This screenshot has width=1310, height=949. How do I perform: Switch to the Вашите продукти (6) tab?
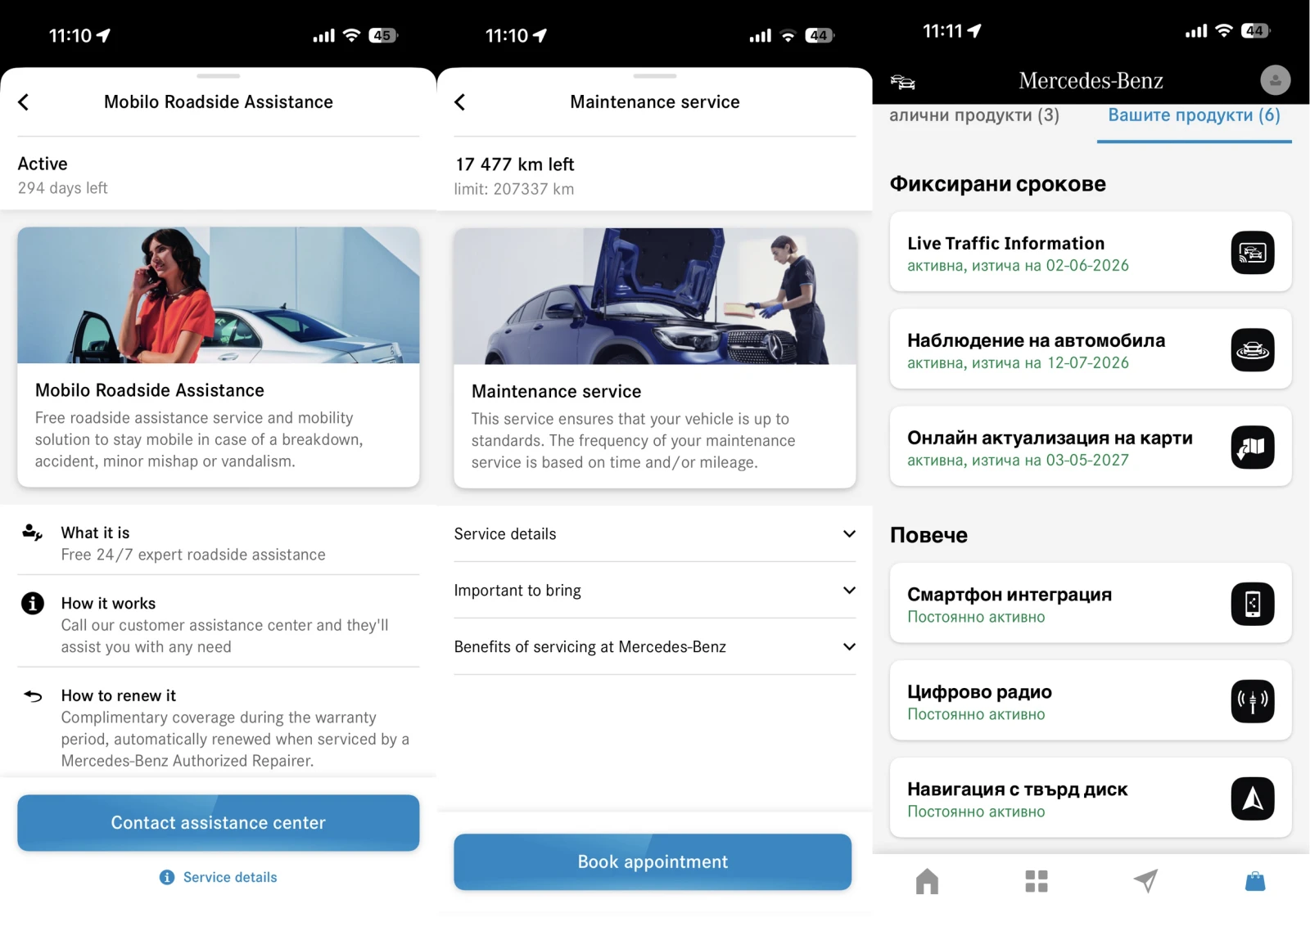1194,115
